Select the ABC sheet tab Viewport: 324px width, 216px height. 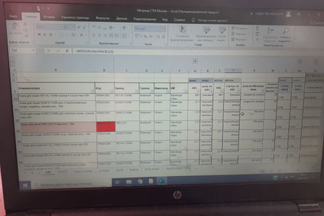48,172
